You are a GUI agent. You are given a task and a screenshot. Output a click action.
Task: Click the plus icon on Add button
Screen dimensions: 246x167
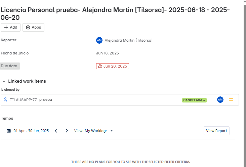tap(6, 28)
